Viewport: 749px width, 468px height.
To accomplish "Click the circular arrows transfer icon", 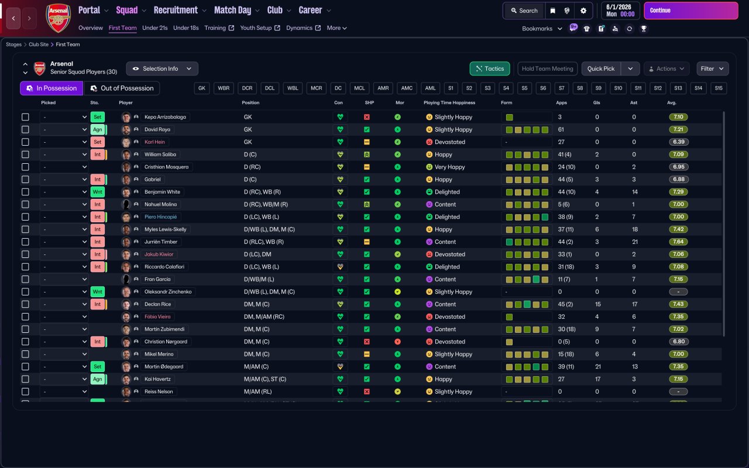I will (629, 29).
